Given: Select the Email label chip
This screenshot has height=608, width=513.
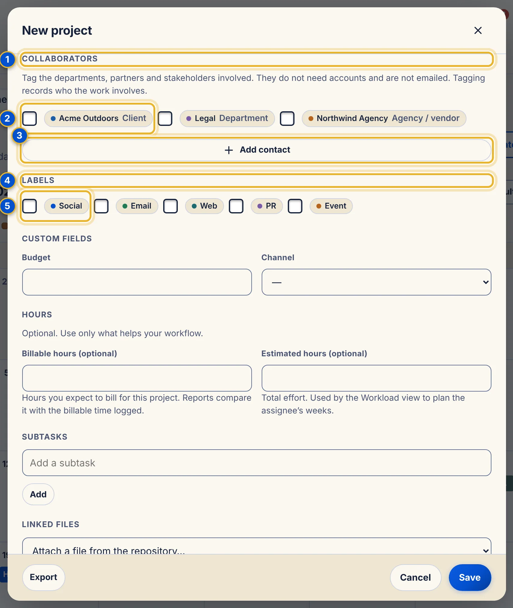Looking at the screenshot, I should pos(137,206).
